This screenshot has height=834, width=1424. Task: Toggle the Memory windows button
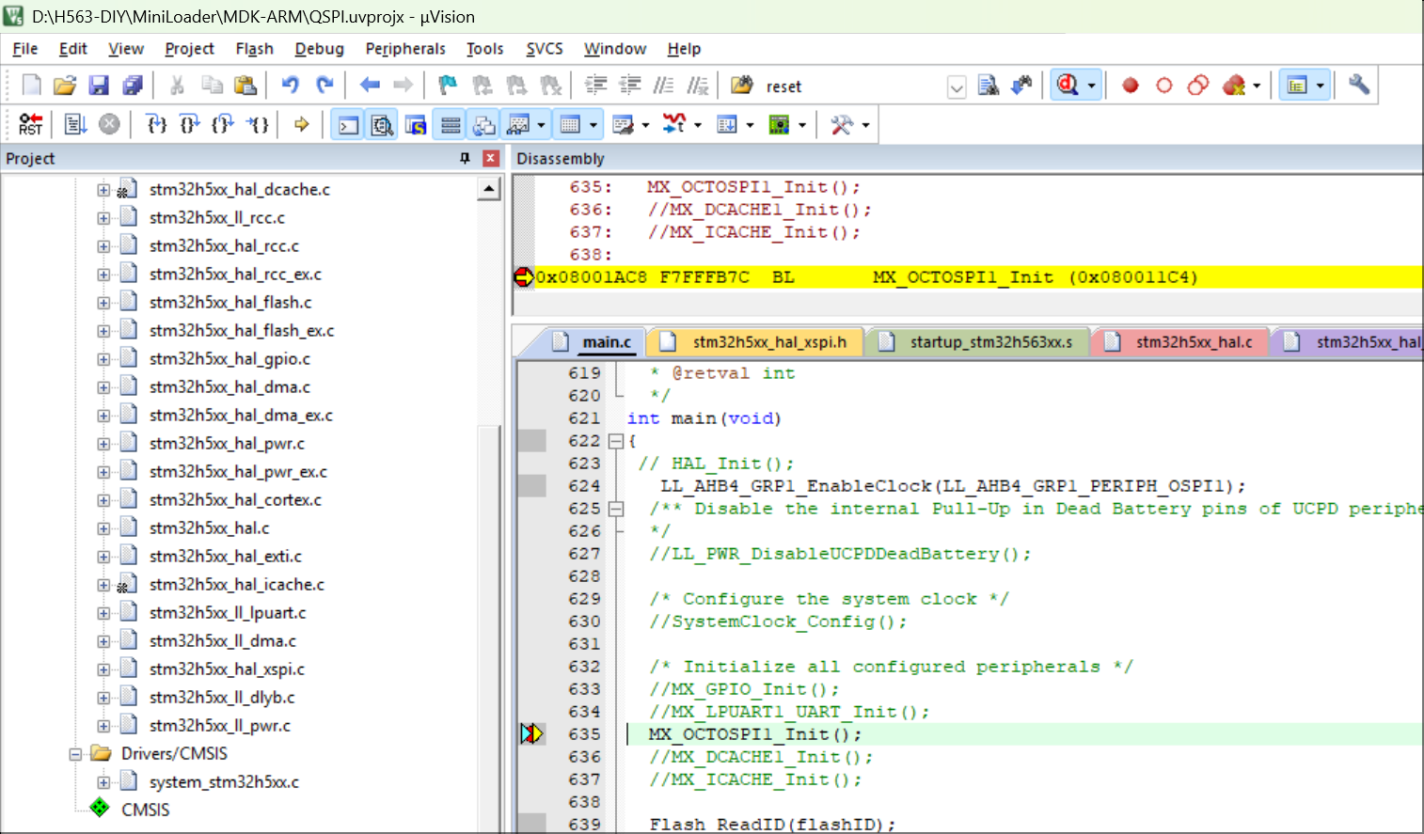[x=570, y=124]
